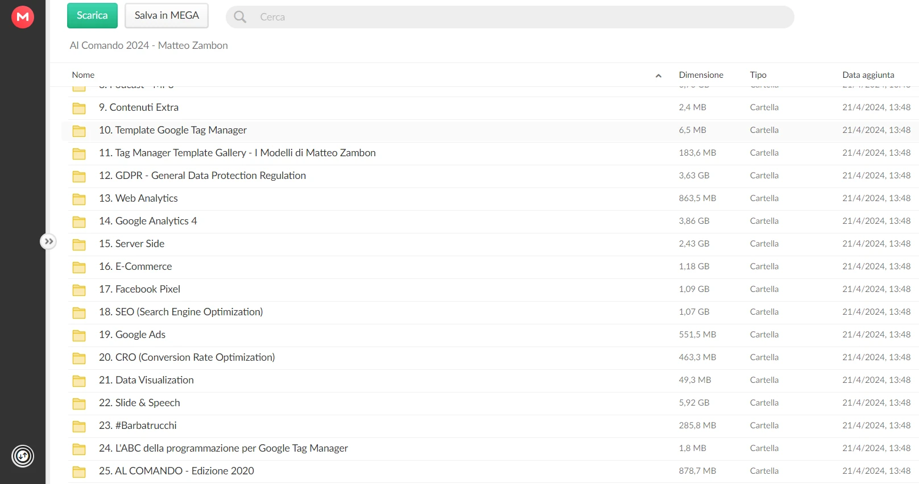Select name 25. AL COMANDO - Edizione 2020
The width and height of the screenshot is (919, 484).
[176, 471]
